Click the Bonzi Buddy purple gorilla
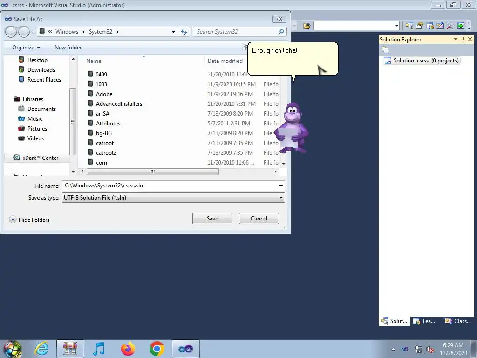The height and width of the screenshot is (358, 477). coord(291,128)
